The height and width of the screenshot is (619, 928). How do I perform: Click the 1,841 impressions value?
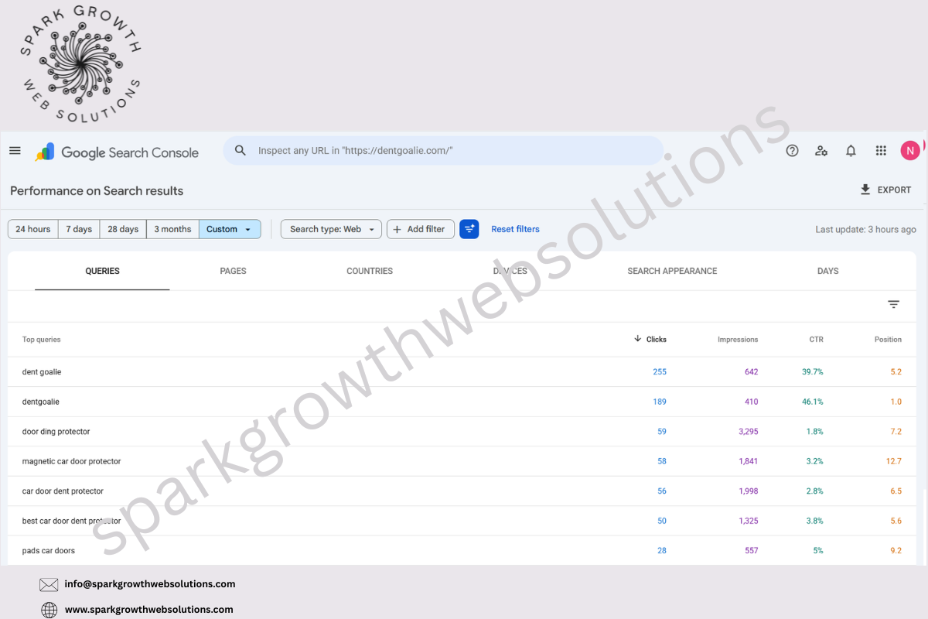pyautogui.click(x=749, y=461)
